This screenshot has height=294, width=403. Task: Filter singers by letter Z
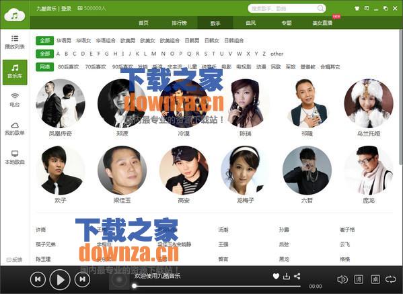(x=264, y=54)
